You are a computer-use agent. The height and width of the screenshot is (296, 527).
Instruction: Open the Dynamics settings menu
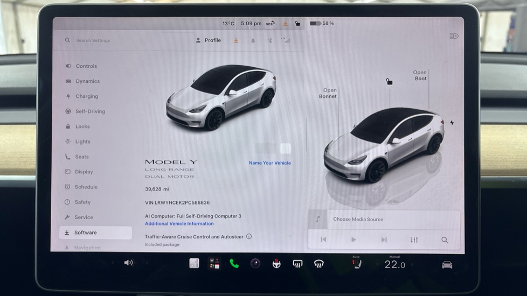[x=82, y=81]
